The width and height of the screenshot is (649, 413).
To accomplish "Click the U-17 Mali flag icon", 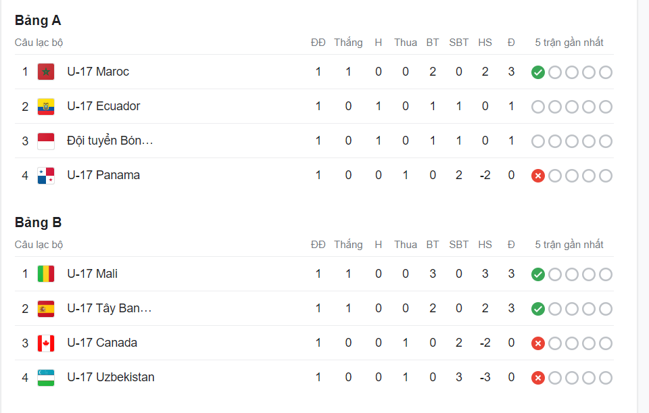I will coord(46,274).
